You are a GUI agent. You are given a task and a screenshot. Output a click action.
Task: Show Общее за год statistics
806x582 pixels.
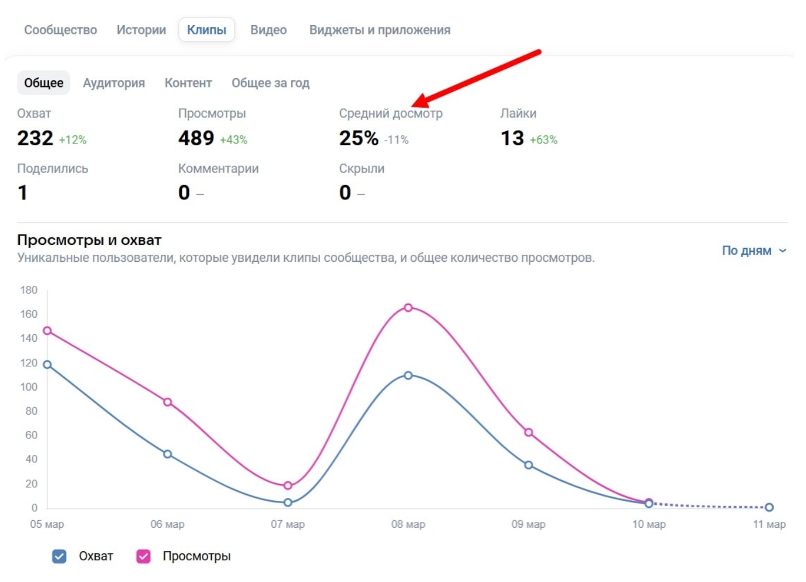tap(271, 83)
